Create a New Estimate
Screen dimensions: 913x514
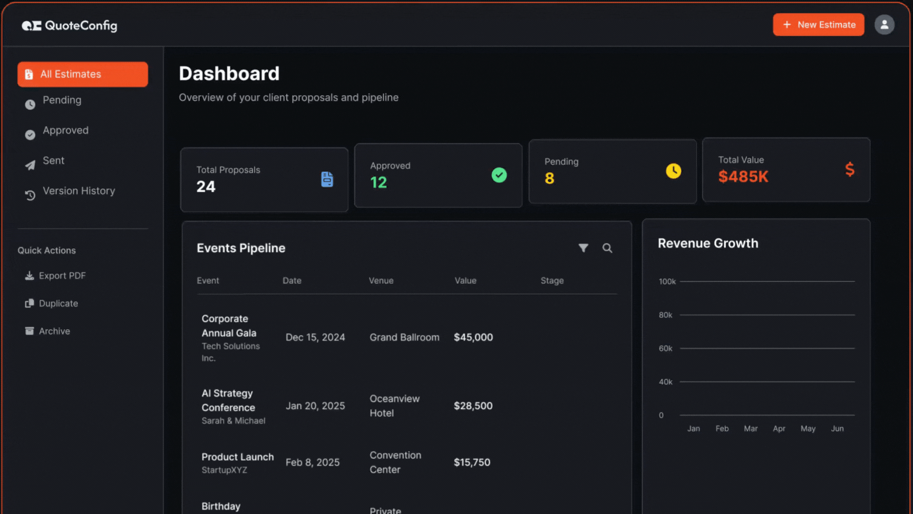[x=818, y=25]
